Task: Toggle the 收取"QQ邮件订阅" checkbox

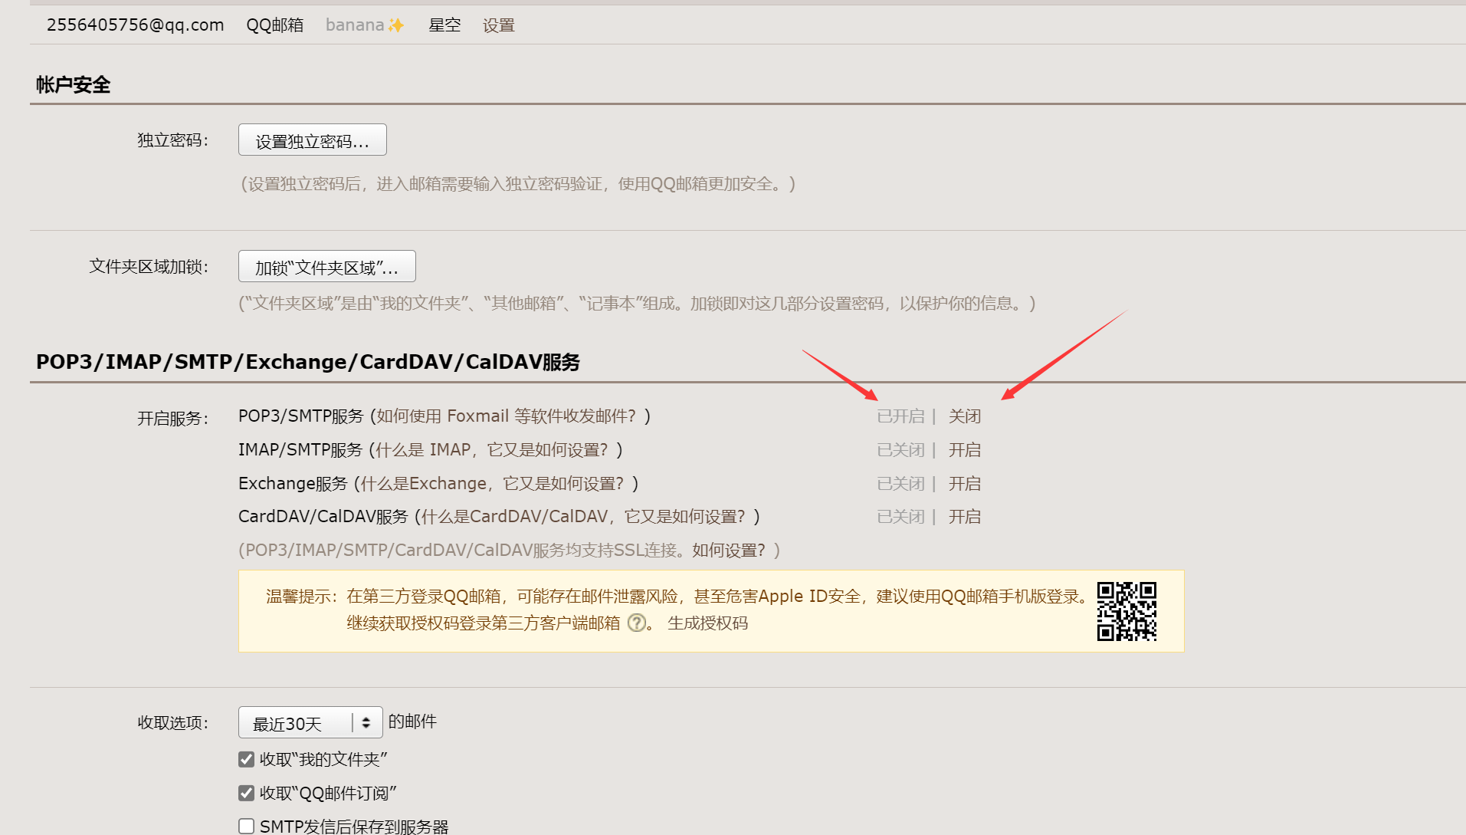Action: [x=246, y=793]
